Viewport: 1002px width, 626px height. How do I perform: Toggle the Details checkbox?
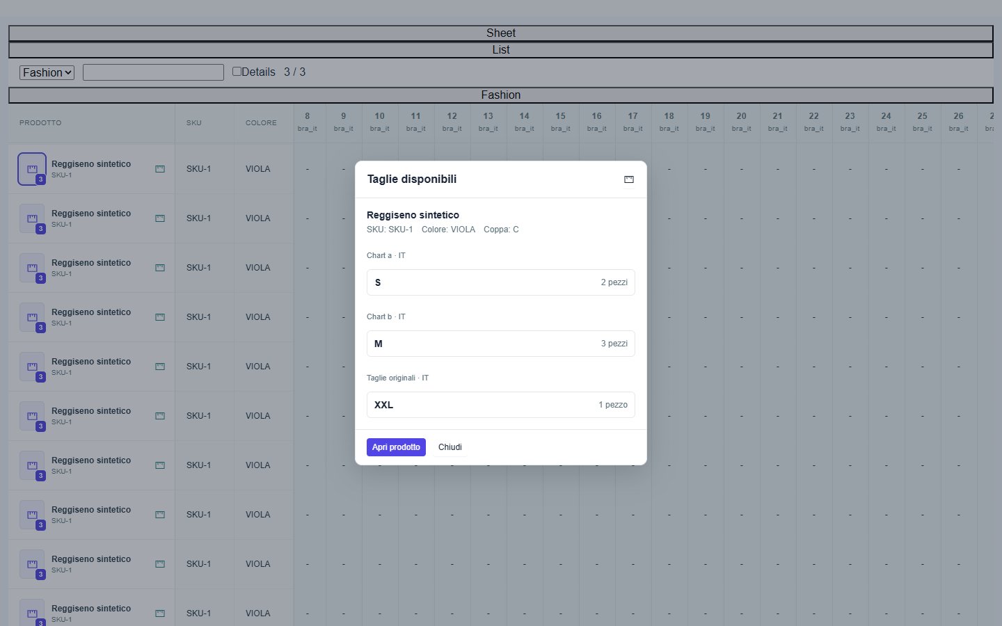tap(237, 72)
